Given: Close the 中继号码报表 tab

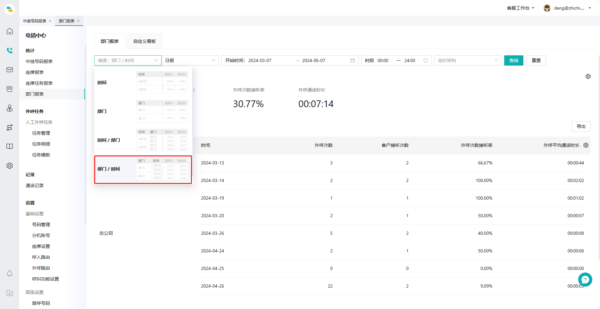Looking at the screenshot, I should 50,21.
